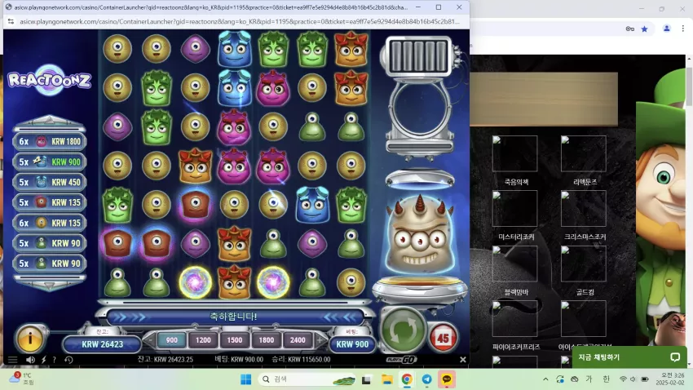Click the Play'n GO logo
Viewport: 693px width, 390px height.
point(401,360)
